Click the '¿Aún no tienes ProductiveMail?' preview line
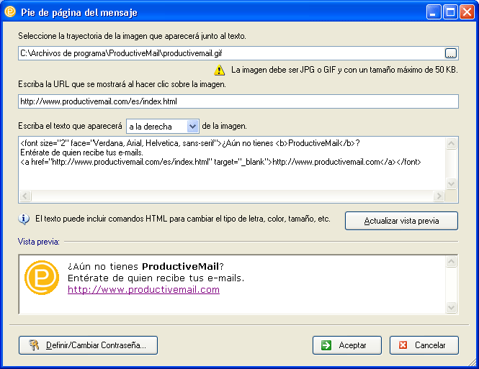The height and width of the screenshot is (369, 479). tap(146, 267)
